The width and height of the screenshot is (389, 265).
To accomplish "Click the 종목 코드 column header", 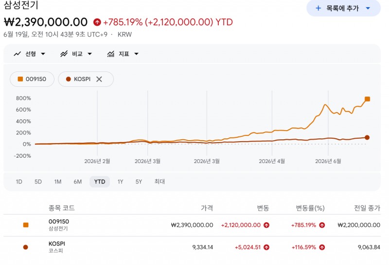I will tap(62, 208).
